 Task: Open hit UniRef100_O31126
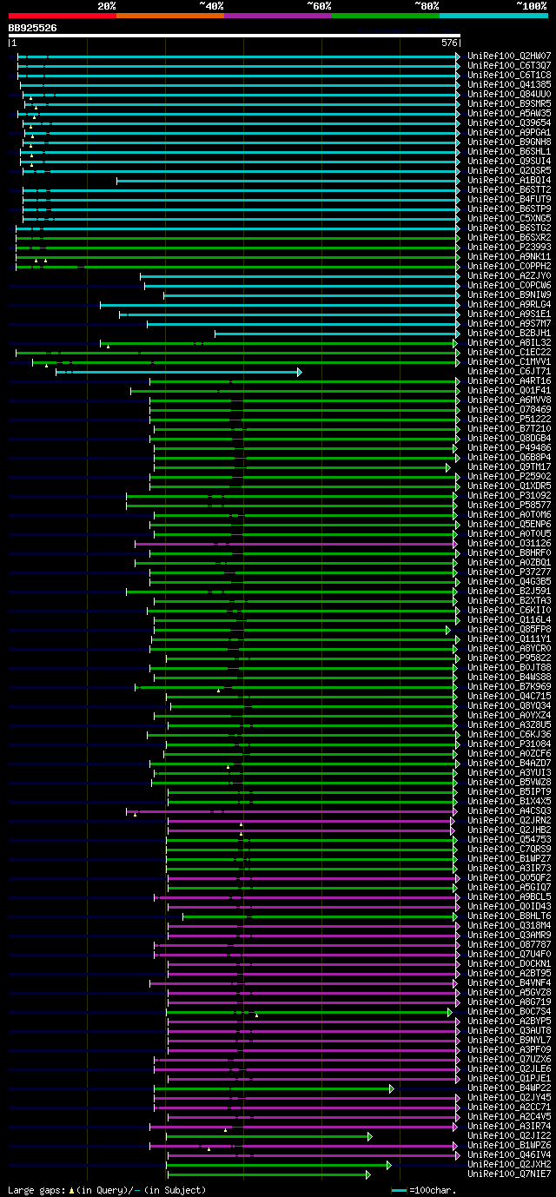coord(509,543)
